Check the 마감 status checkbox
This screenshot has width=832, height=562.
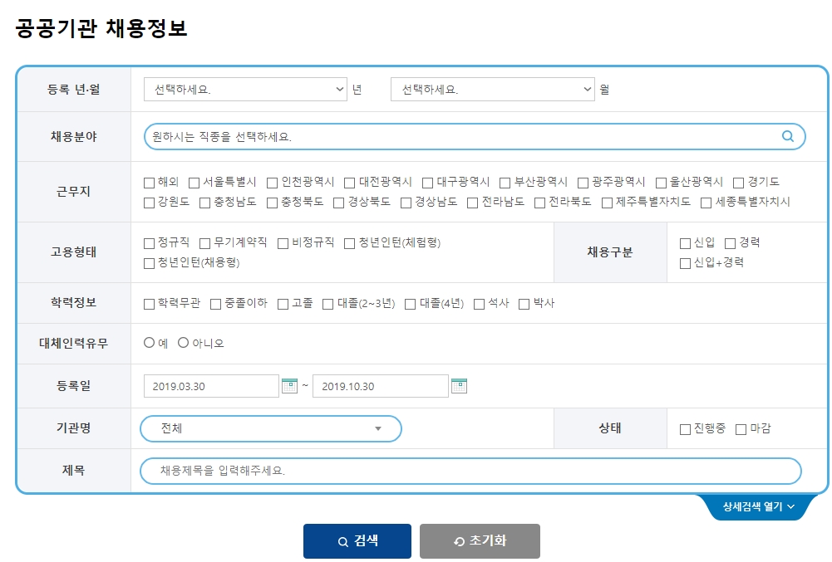tap(741, 429)
